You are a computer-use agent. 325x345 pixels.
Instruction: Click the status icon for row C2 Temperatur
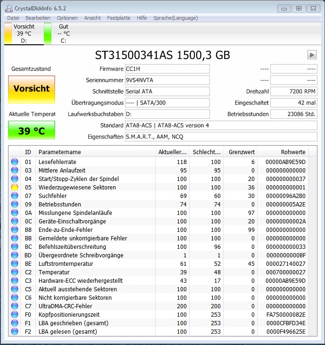15,272
